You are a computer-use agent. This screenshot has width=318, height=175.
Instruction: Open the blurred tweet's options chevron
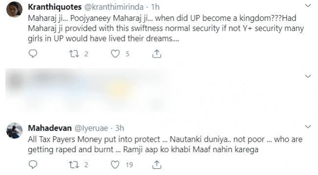click(308, 76)
